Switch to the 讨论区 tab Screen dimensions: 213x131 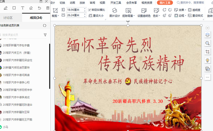pyautogui.click(x=8, y=18)
